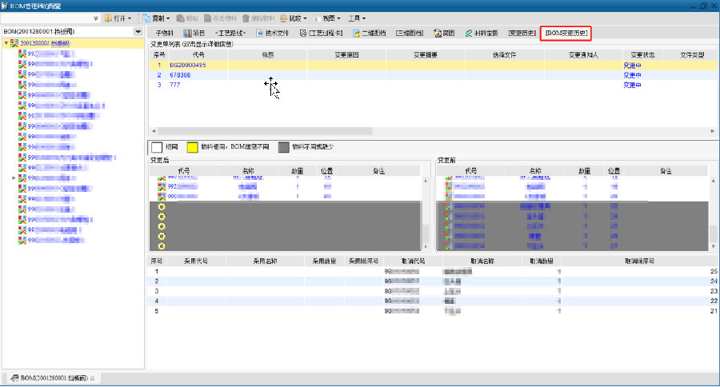Image resolution: width=720 pixels, height=387 pixels.
Task: Click the 变更状态 column header
Action: 641,54
